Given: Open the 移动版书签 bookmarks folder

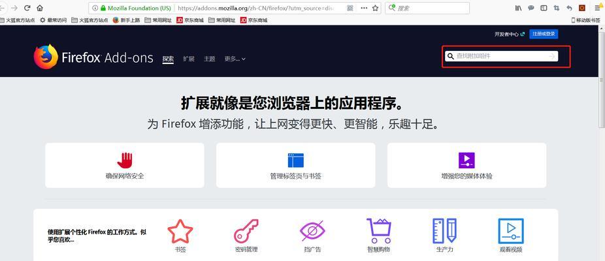Looking at the screenshot, I should coord(585,20).
